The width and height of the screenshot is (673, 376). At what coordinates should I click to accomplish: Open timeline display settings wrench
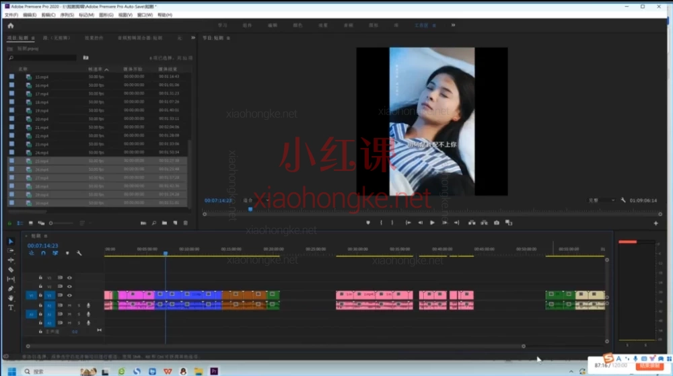click(79, 254)
